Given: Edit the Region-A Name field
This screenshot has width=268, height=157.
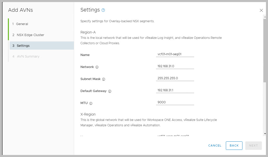Looking at the screenshot, I should click(x=175, y=54).
